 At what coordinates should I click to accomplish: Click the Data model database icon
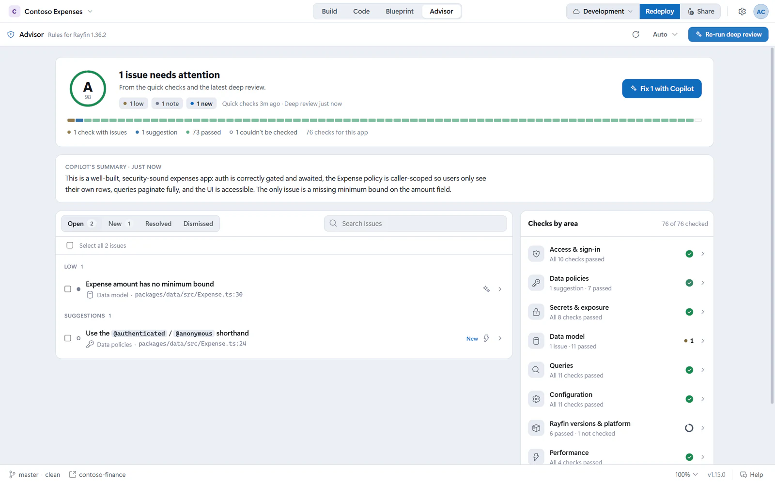(x=536, y=341)
